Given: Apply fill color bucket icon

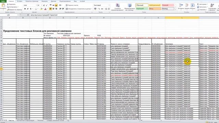Looking at the screenshot, I should (x=41, y=9).
